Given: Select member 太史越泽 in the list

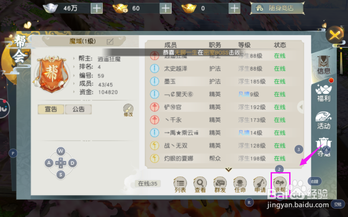Looking at the screenshot, I should 224,69.
